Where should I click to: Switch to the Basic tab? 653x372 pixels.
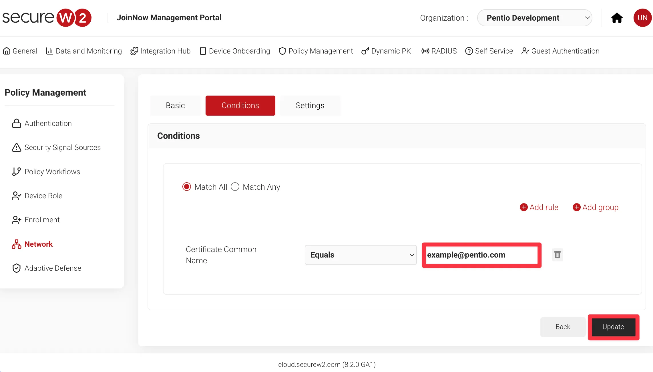[x=175, y=106]
